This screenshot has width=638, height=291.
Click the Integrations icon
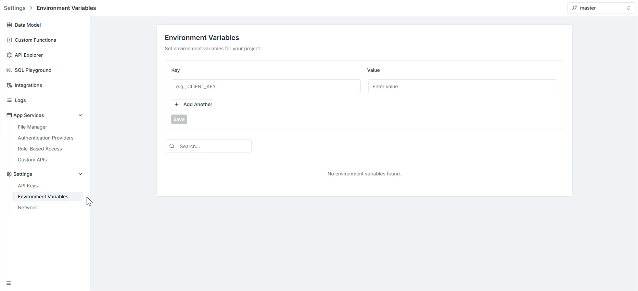point(9,85)
